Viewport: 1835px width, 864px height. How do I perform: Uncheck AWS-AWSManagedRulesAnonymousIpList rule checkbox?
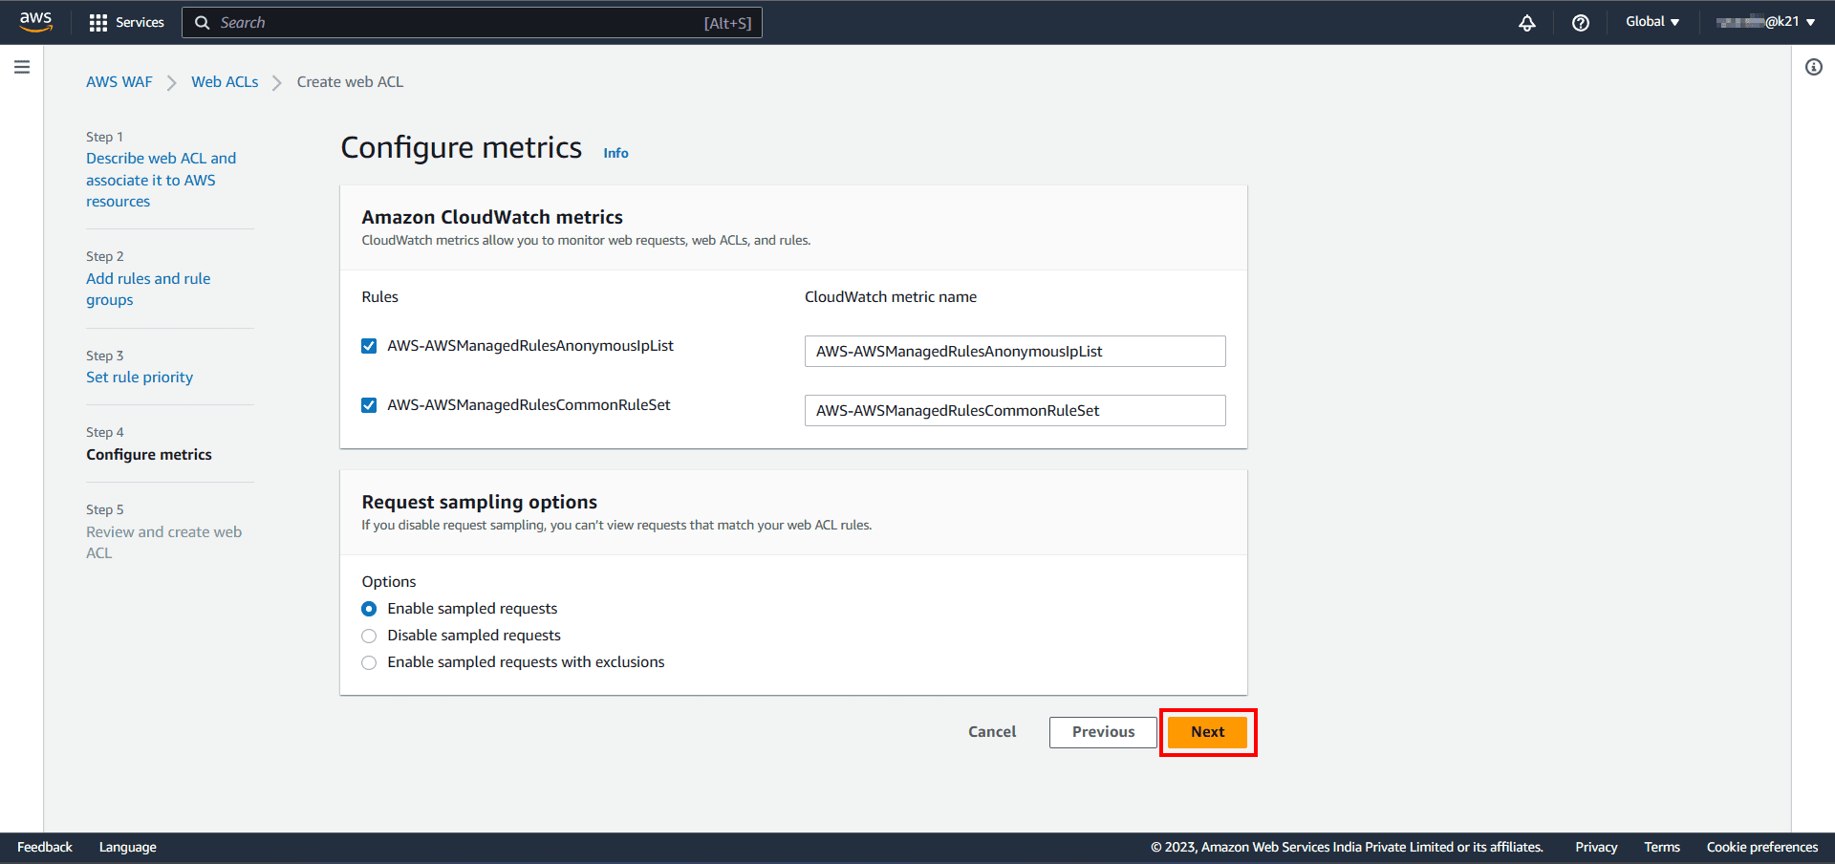369,346
